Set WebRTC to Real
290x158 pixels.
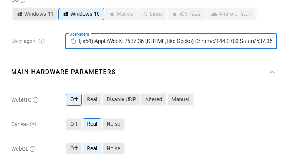[92, 100]
